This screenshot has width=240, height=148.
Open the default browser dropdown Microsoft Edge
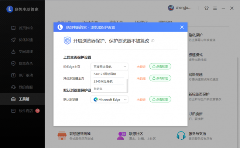[x=109, y=100]
